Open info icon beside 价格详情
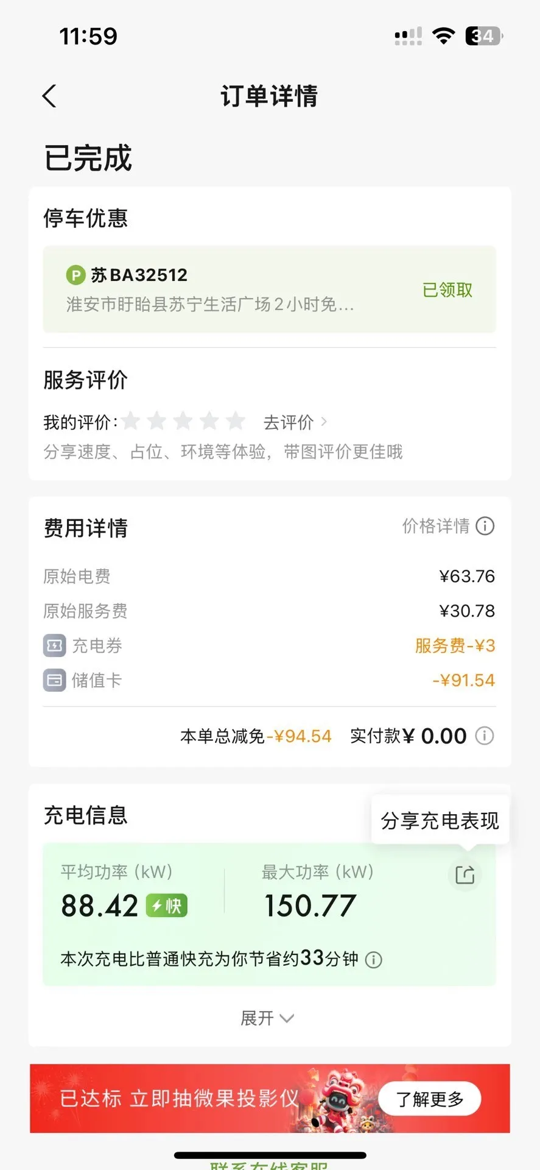 click(x=485, y=526)
